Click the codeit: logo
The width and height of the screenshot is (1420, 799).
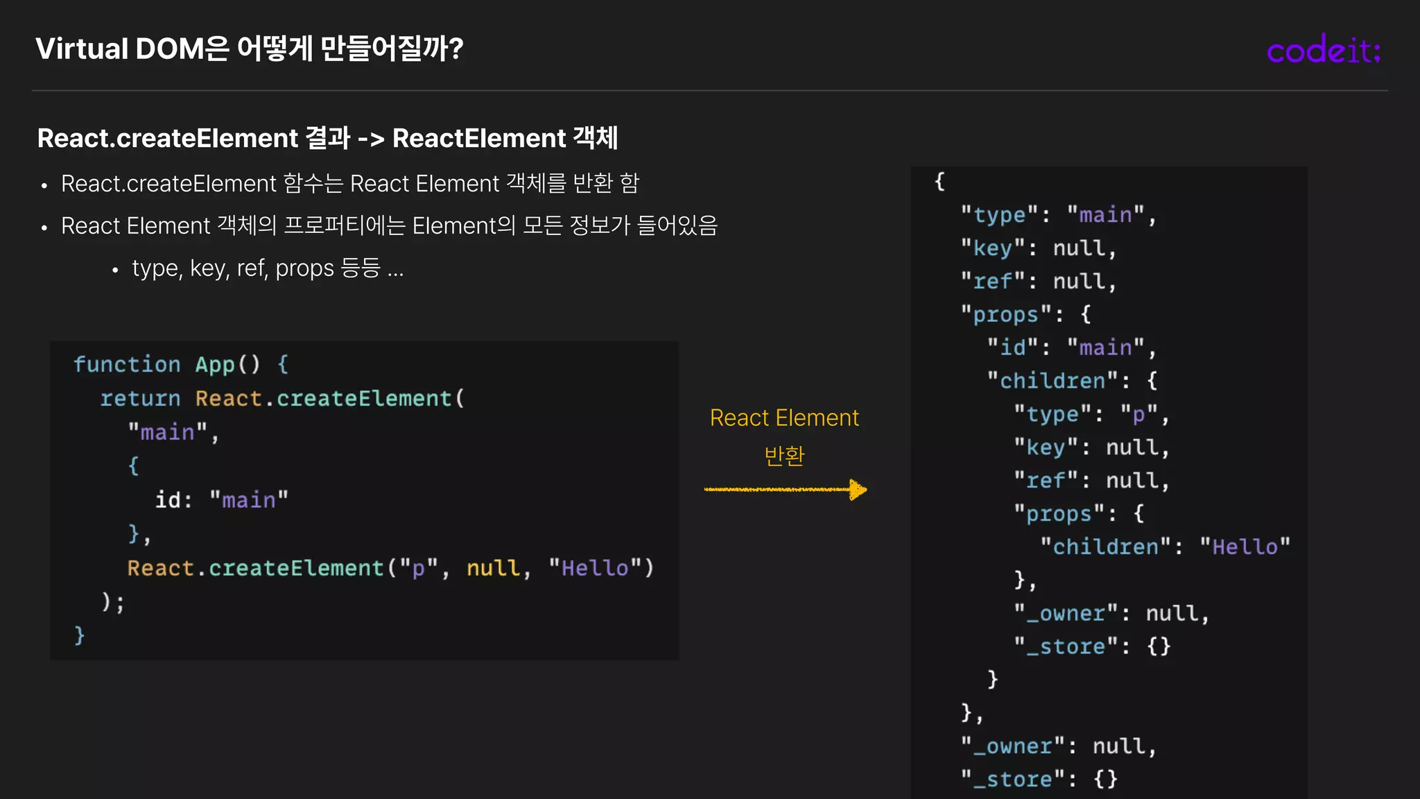(x=1324, y=49)
